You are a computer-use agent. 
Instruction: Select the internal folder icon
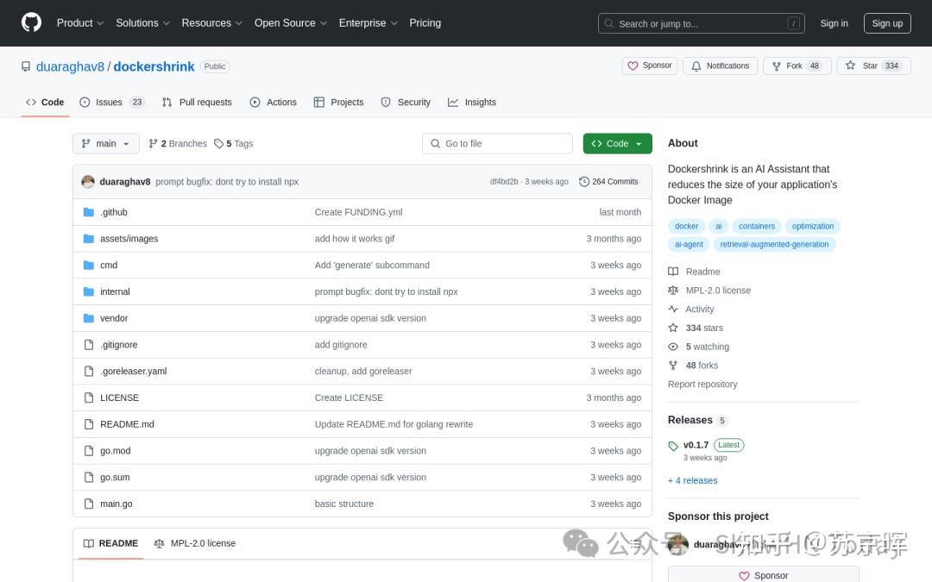click(89, 291)
